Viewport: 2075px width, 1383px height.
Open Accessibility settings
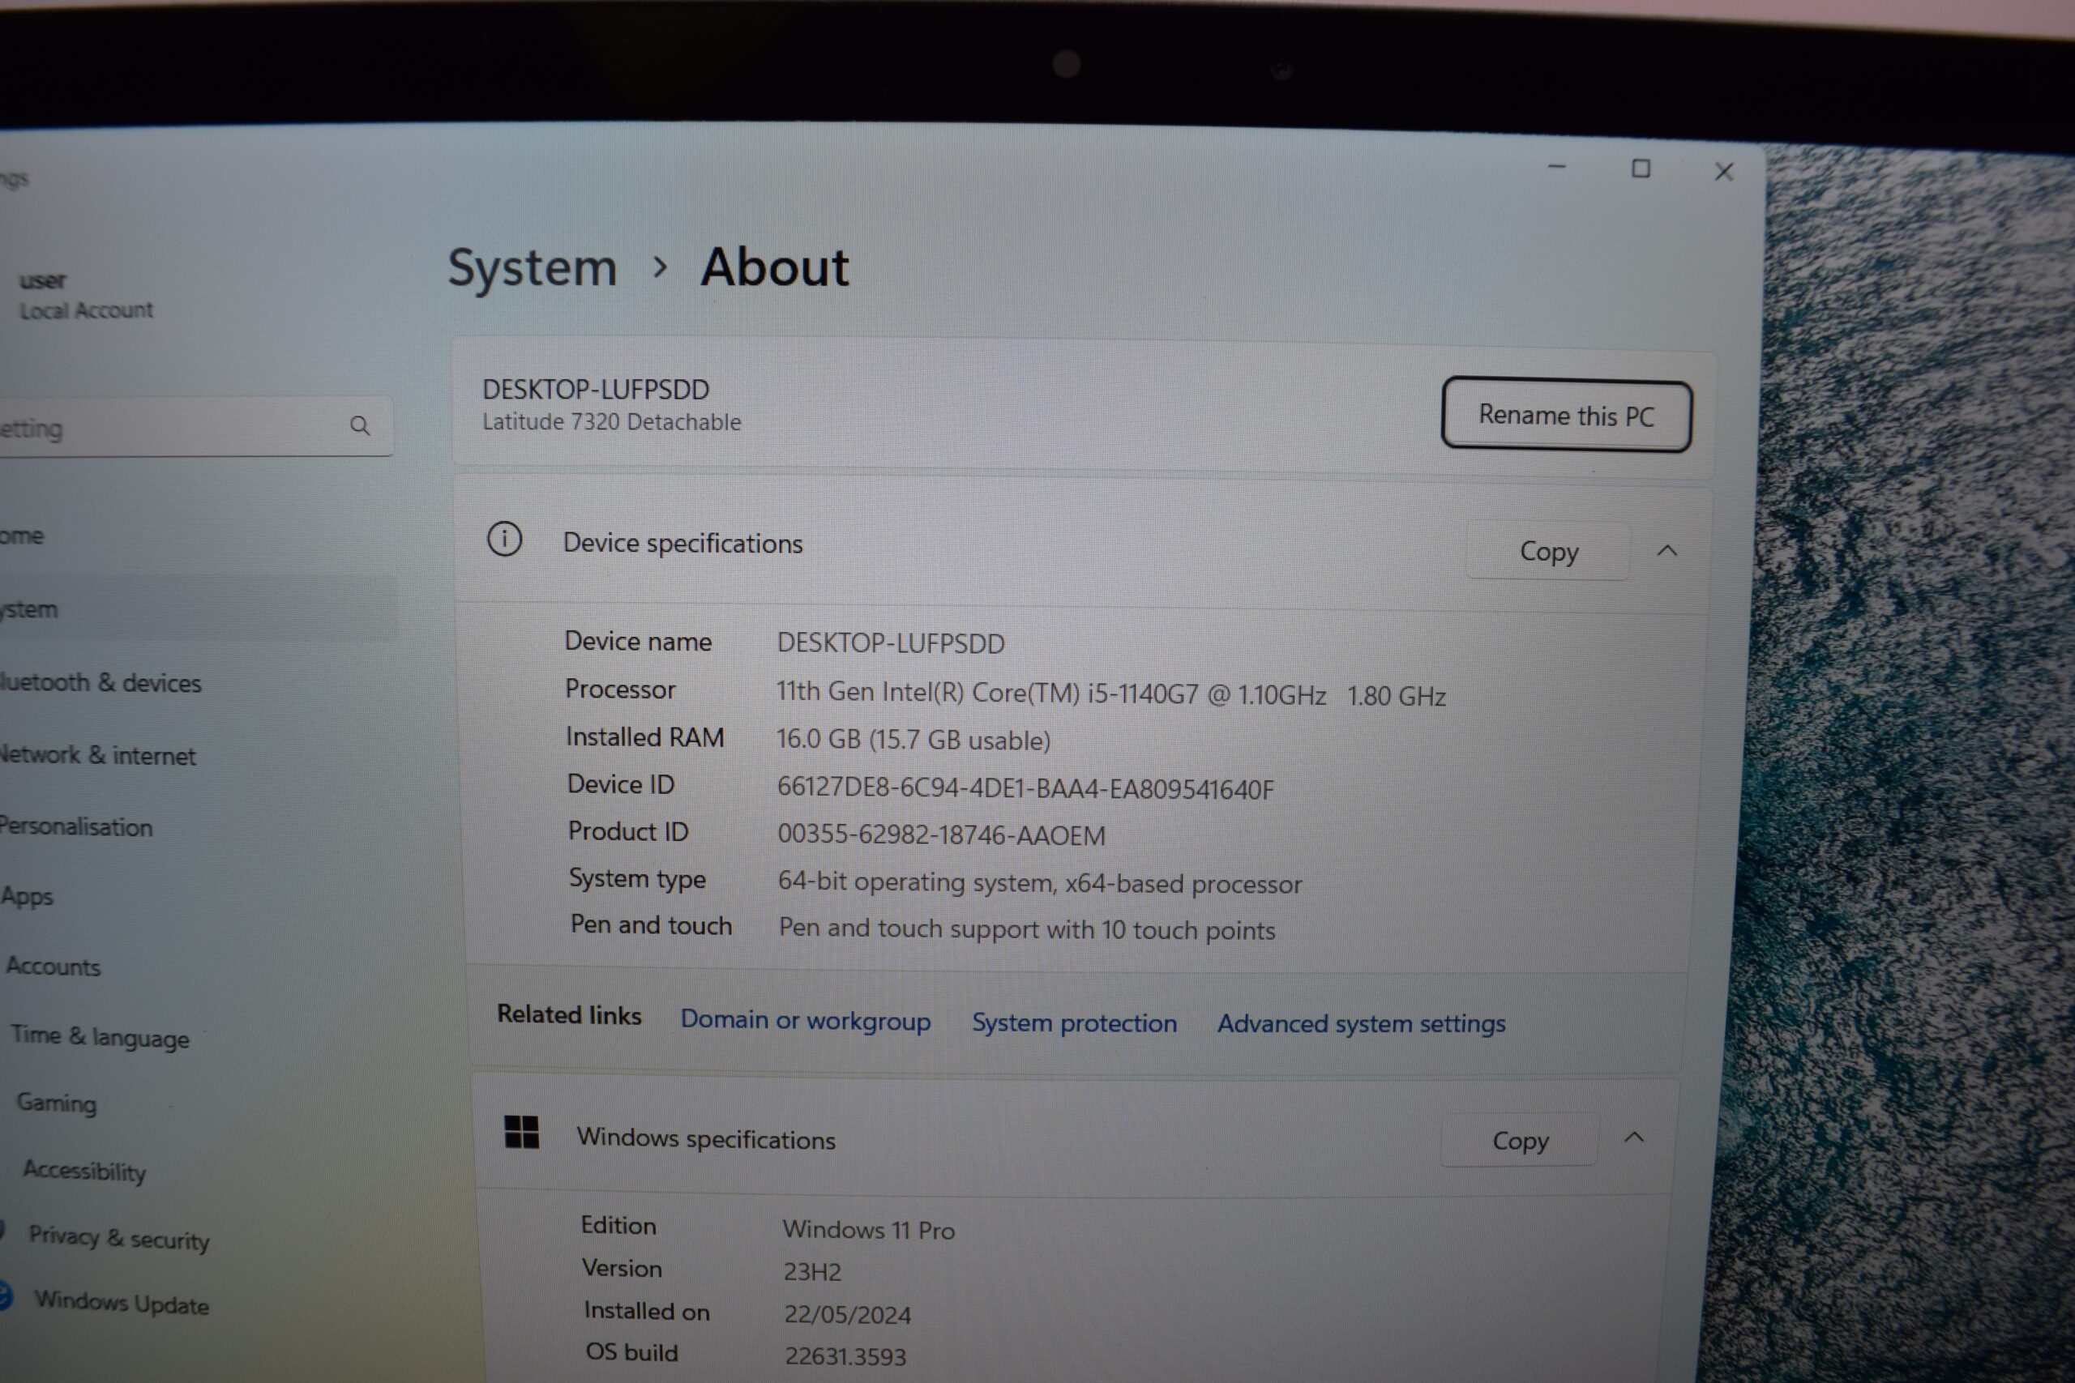pos(84,1171)
